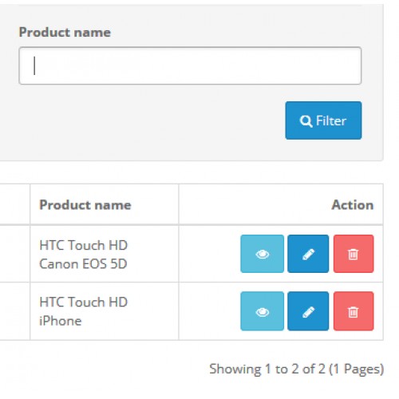Edit the iPhone row with the pencil
The image size is (399, 399).
coord(308,311)
